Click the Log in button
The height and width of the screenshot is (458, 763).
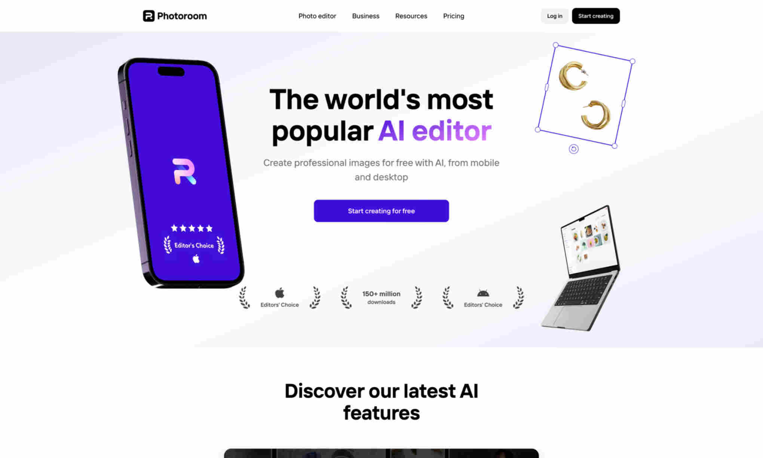point(554,16)
